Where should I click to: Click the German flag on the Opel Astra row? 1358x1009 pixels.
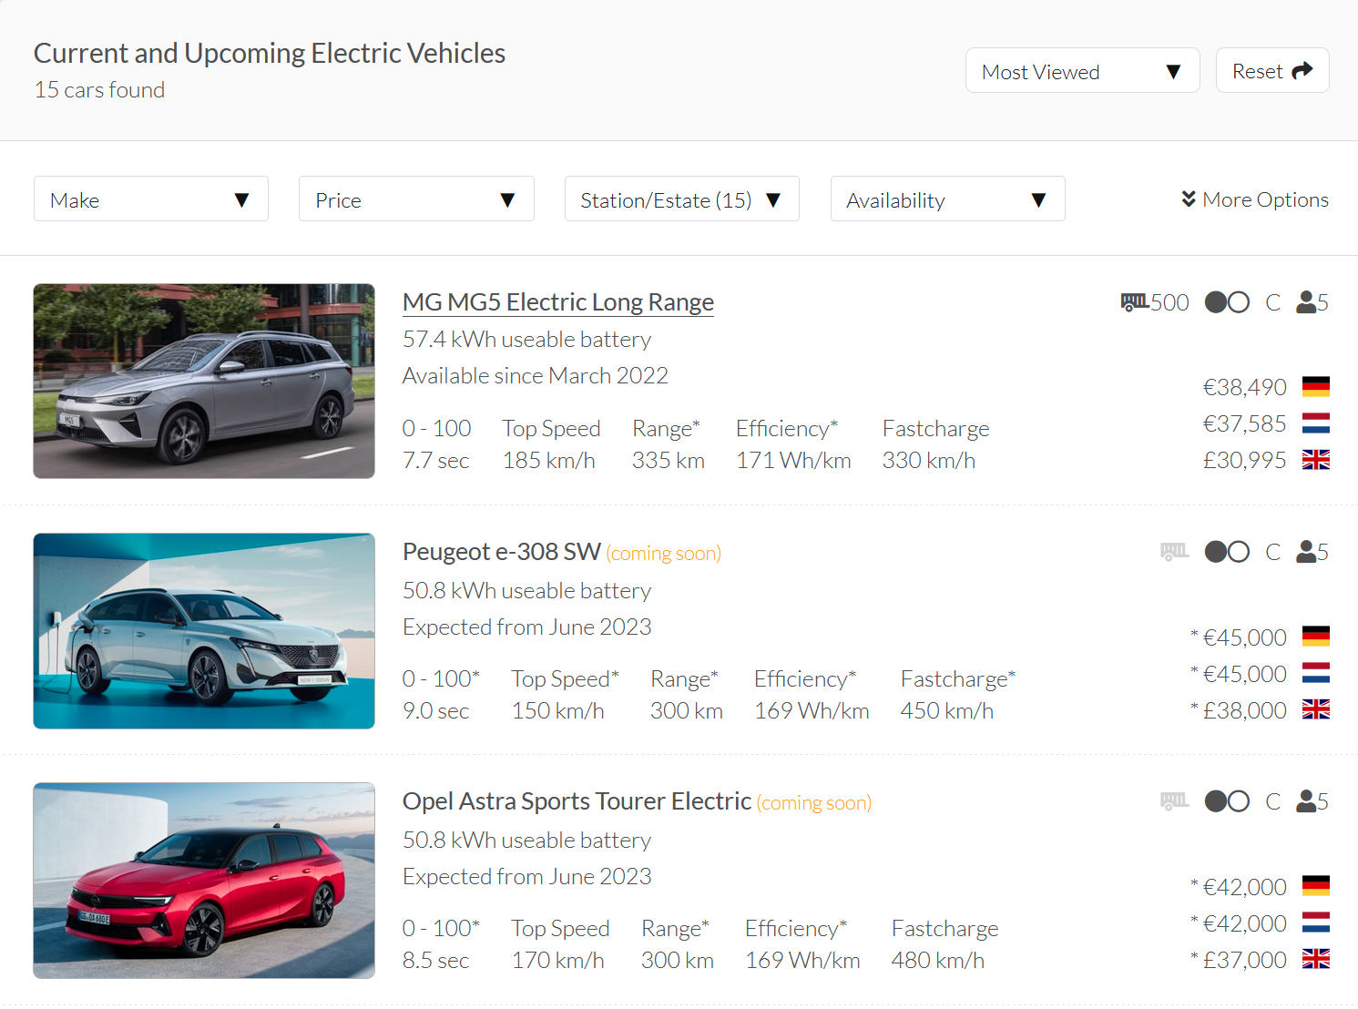pyautogui.click(x=1316, y=886)
